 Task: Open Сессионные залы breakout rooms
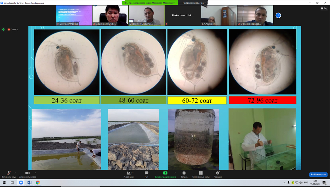click(x=201, y=174)
